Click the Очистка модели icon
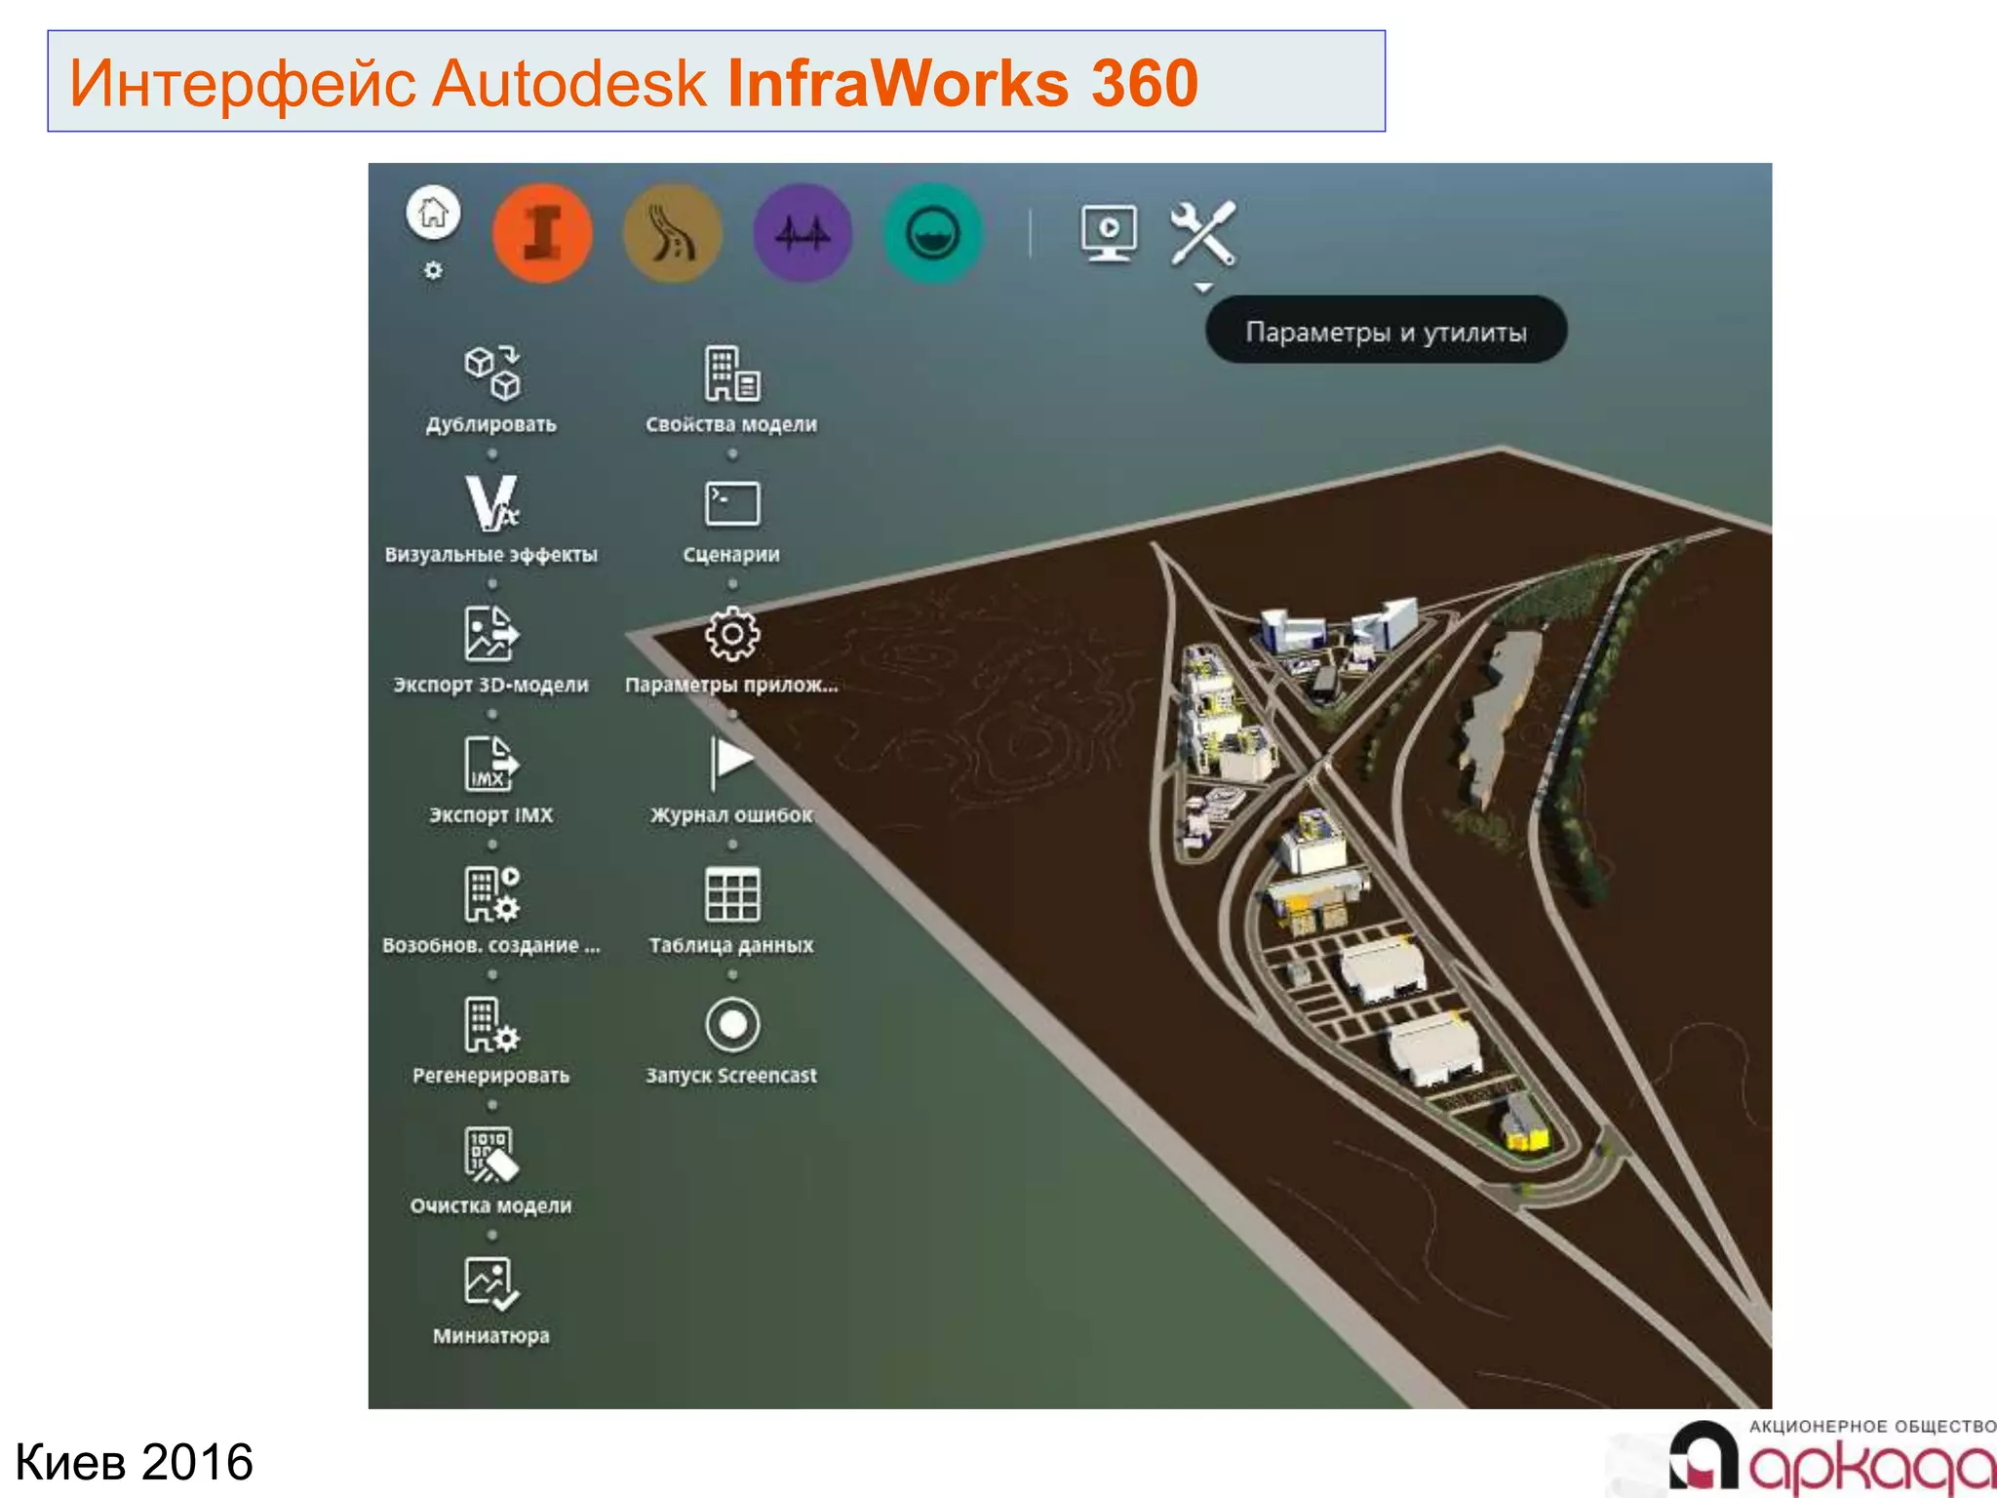Screen dimensions: 1997x1498 [x=491, y=1155]
